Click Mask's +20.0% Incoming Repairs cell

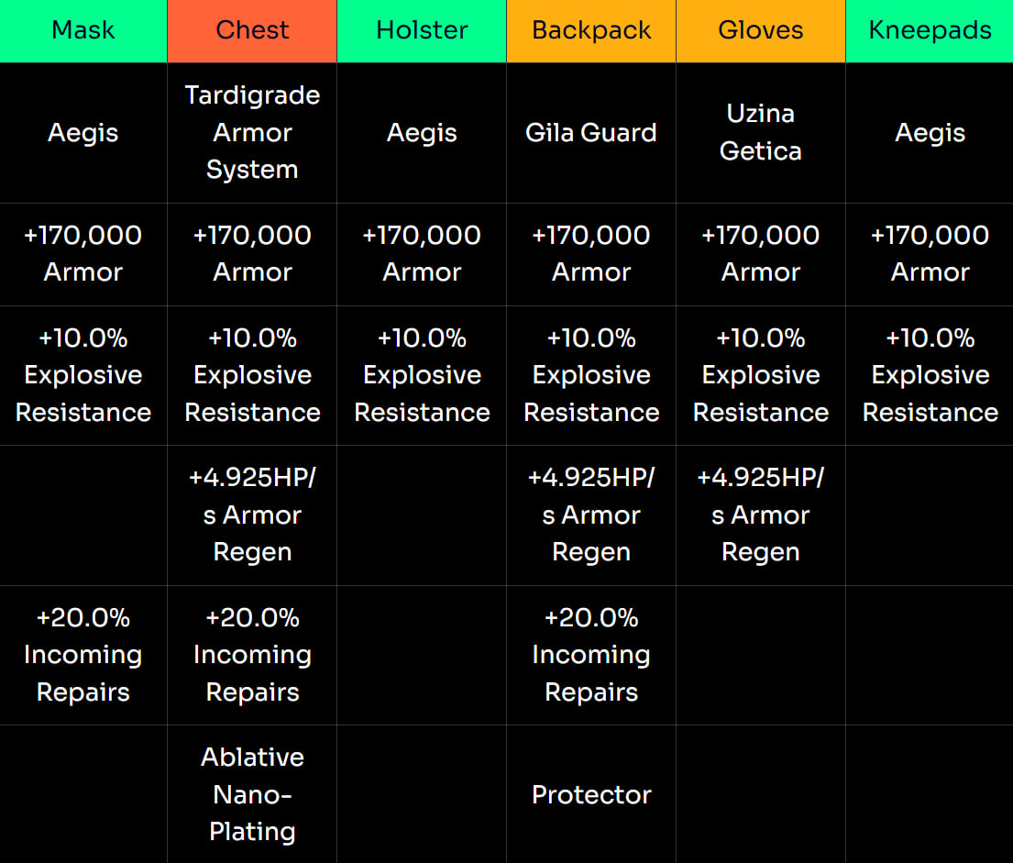[x=83, y=655]
